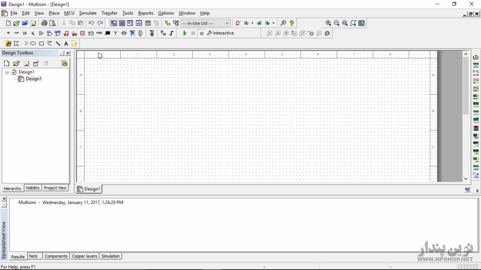Click the Zoom In magnifier icon
The height and width of the screenshot is (270, 481).
coord(328,23)
